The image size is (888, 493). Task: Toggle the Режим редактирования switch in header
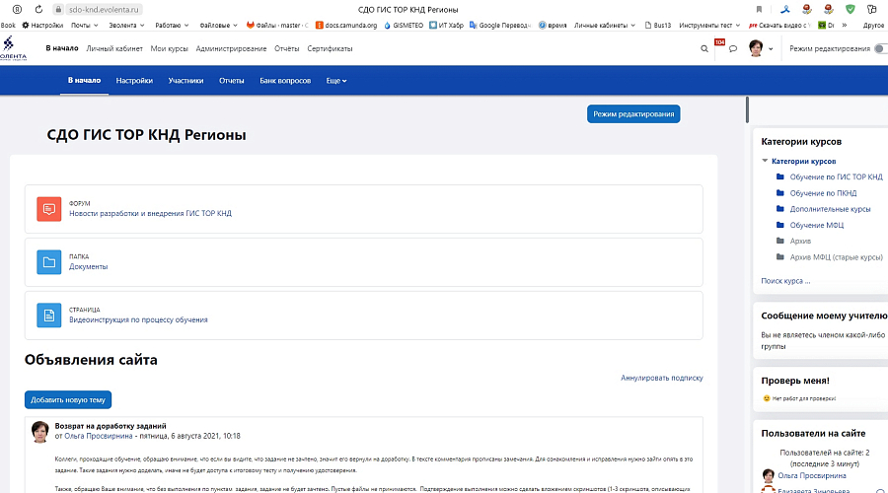pyautogui.click(x=881, y=48)
